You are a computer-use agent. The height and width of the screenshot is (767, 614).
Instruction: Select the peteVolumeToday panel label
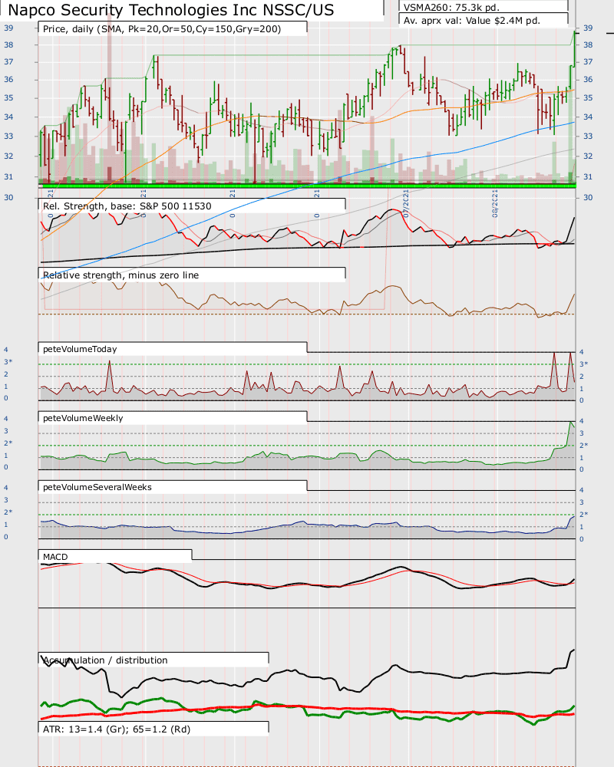(x=80, y=349)
